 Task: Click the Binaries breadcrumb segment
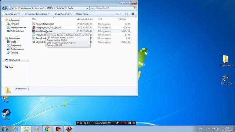pyautogui.click(x=60, y=8)
